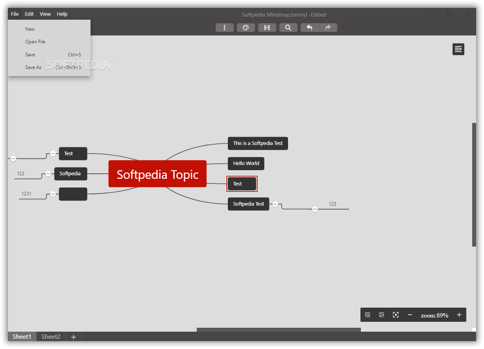This screenshot has width=484, height=349.
Task: Click the 123 label left of Softpedia
Action: point(20,174)
